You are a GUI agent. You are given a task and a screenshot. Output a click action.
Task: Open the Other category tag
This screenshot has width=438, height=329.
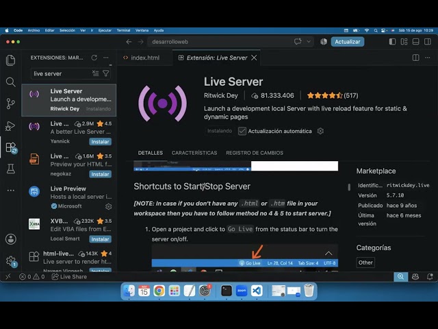click(x=365, y=263)
